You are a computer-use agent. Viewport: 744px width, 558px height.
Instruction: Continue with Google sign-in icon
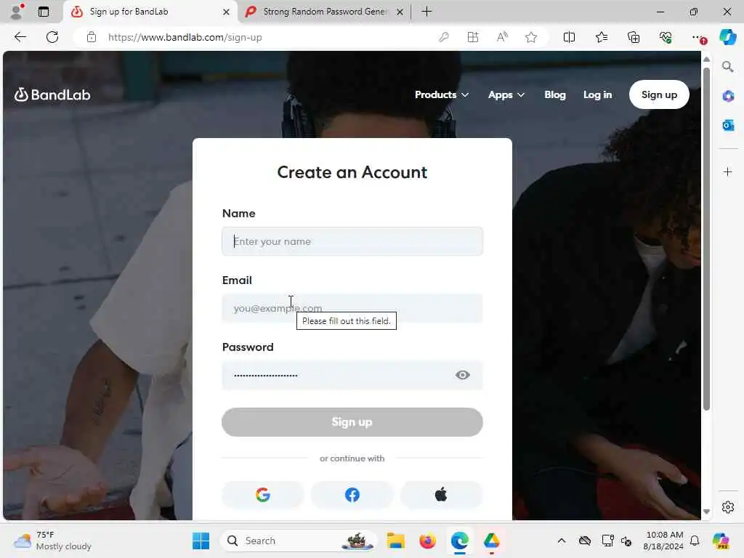point(262,495)
